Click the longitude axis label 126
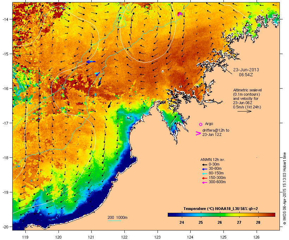Screen dimensions: 289x240 pyautogui.click(x=257, y=237)
